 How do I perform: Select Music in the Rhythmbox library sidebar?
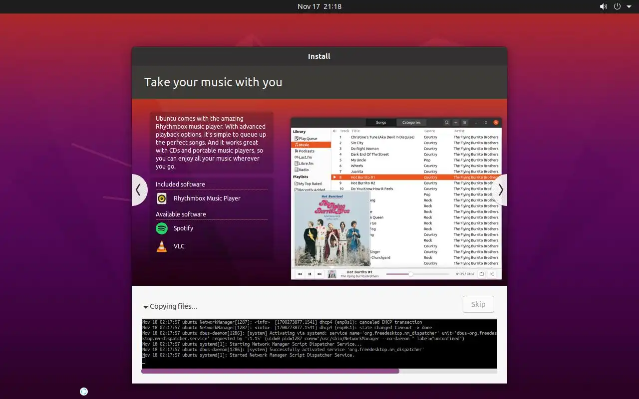[x=312, y=145]
